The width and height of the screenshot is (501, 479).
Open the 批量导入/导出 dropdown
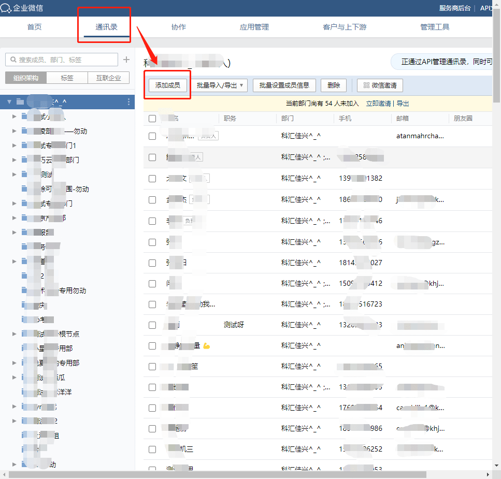[220, 85]
